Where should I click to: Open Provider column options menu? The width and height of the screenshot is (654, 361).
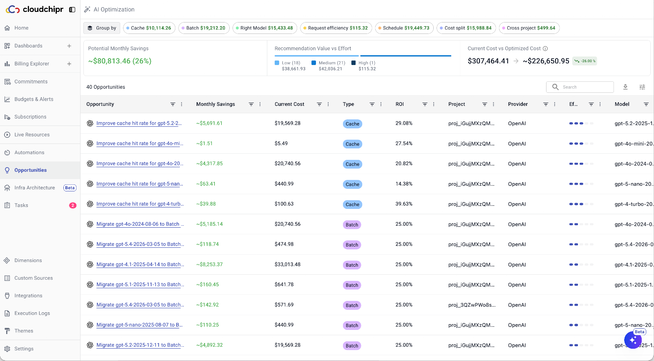coord(555,104)
